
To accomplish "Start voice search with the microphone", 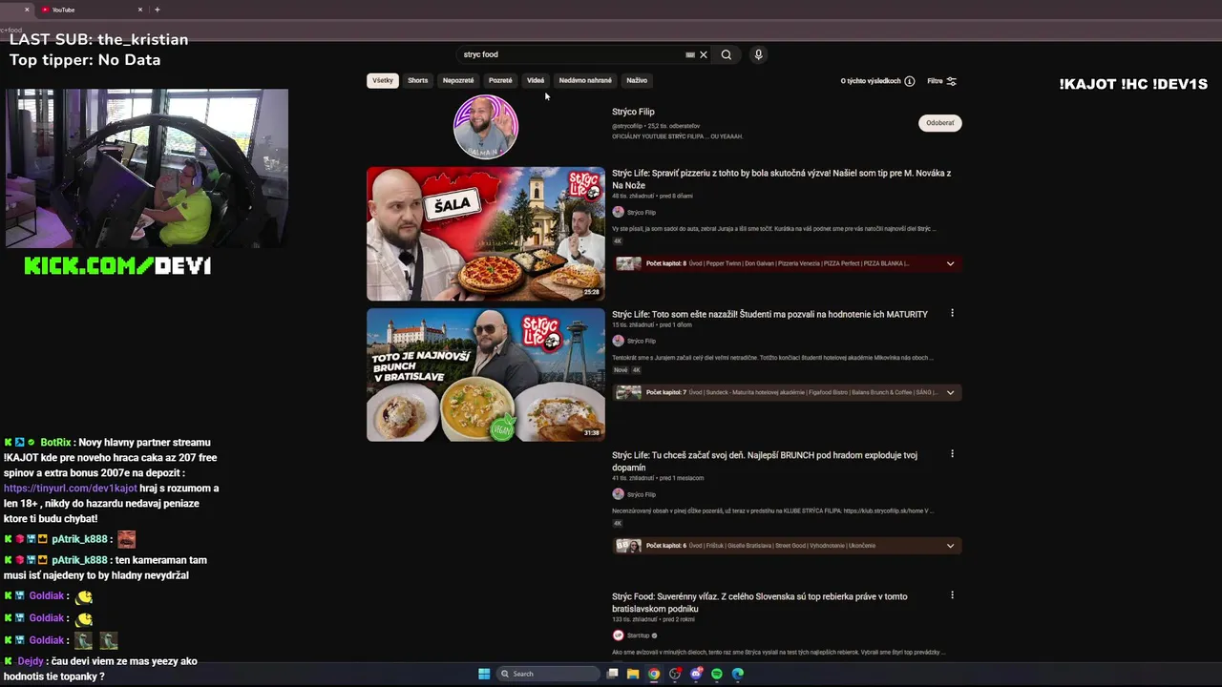I will 758,54.
